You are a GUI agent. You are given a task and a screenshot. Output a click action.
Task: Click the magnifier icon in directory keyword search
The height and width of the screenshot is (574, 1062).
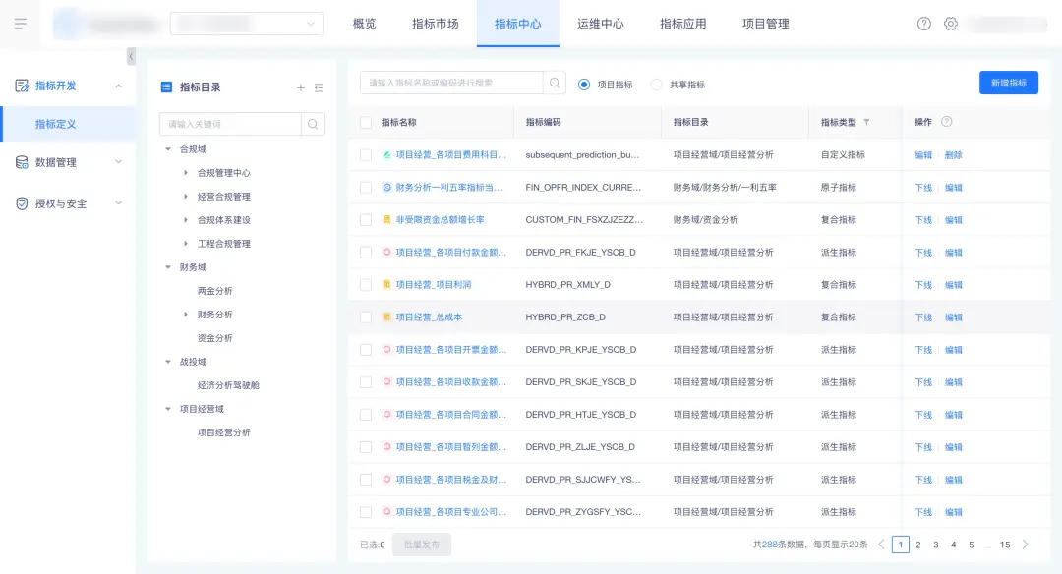(313, 124)
